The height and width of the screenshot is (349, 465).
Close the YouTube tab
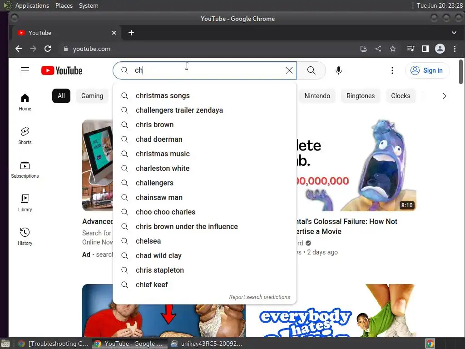tap(114, 33)
